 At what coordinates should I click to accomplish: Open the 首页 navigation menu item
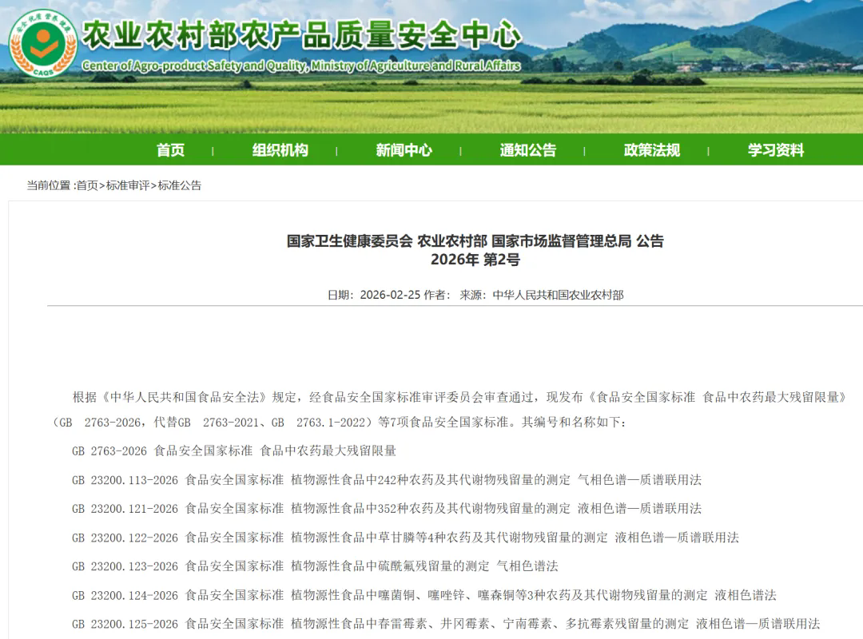point(170,150)
